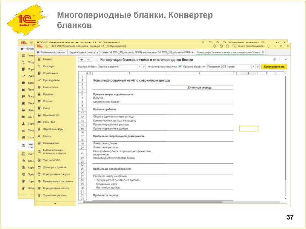306x229 pixels.
Task: Click the clock history icon in header
Action: pos(221,46)
